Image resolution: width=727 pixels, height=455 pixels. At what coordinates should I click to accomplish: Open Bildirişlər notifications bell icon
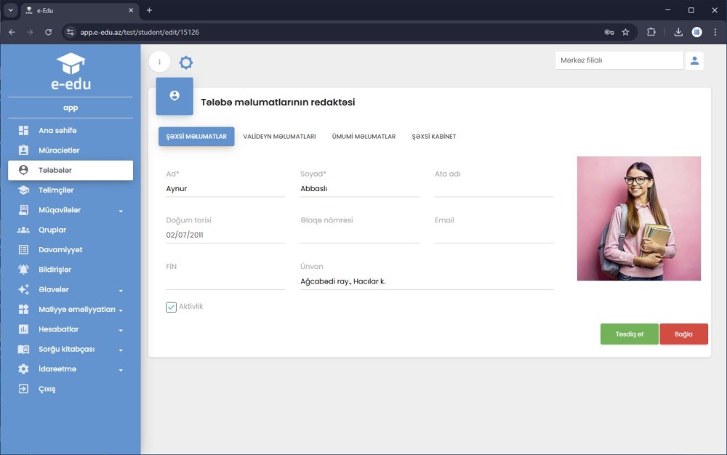point(25,269)
